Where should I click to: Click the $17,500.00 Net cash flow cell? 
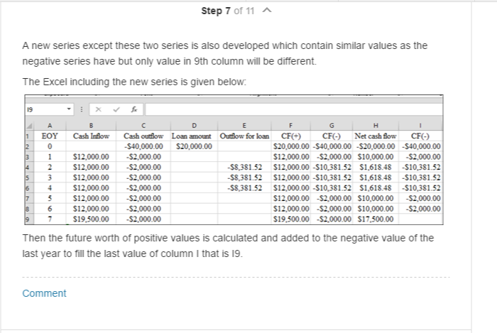tap(376, 219)
